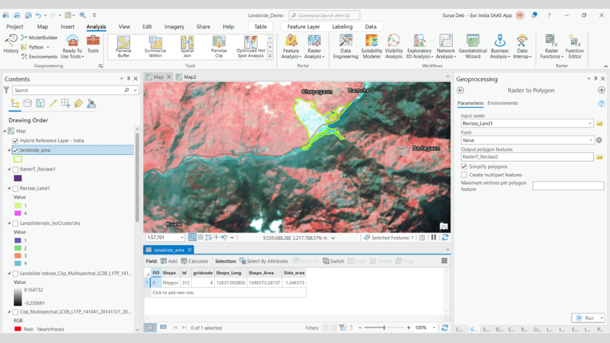The image size is (610, 343).
Task: Pause map drawing
Action: tap(433, 238)
